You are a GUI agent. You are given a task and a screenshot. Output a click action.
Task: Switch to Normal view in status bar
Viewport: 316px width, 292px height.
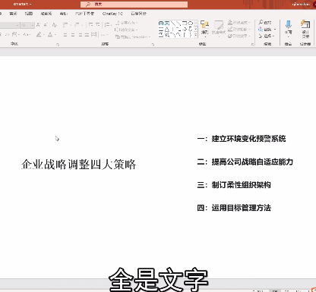(x=275, y=290)
